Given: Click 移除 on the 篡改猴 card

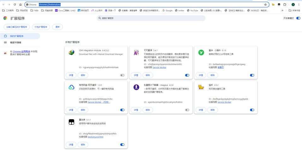Looking at the screenshot, I should pos(83,145).
